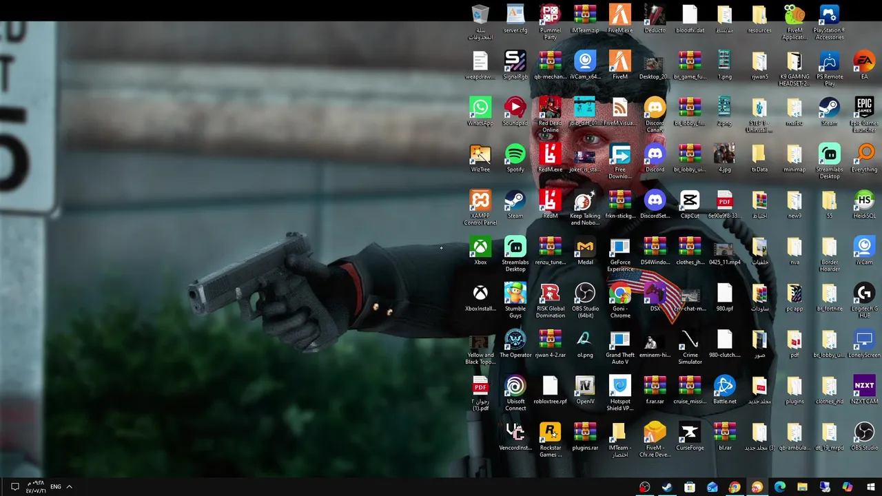Open the taskbar clock and date
882x496 pixels.
[x=34, y=487]
